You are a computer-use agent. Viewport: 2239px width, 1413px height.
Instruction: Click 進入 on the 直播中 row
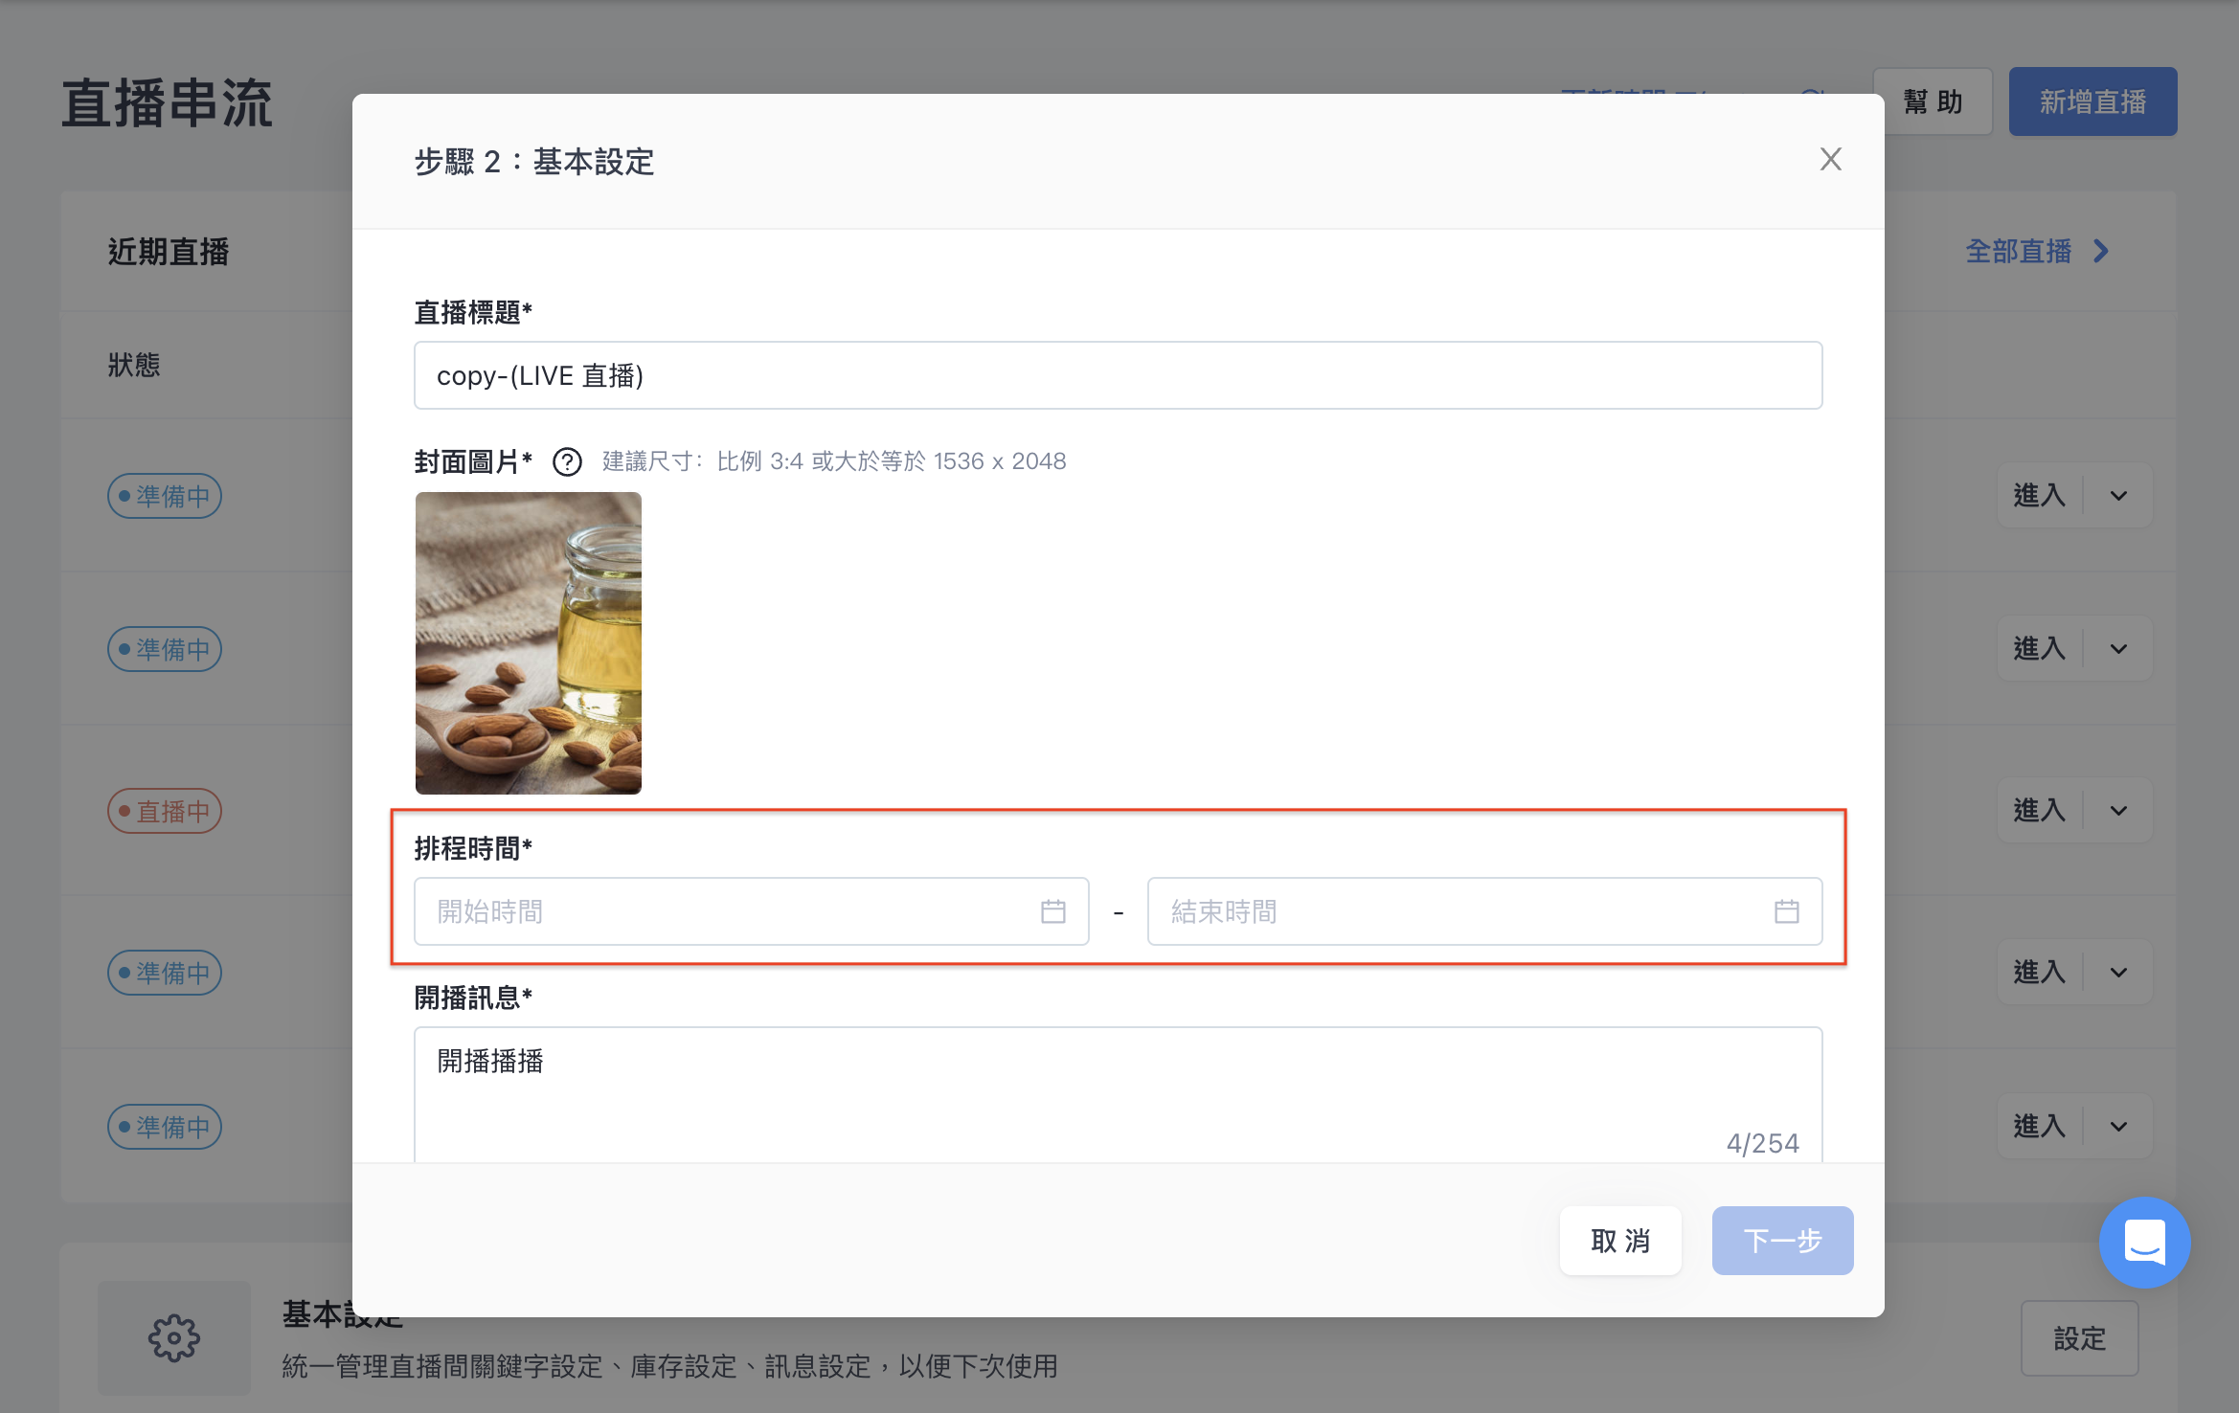click(x=2040, y=810)
